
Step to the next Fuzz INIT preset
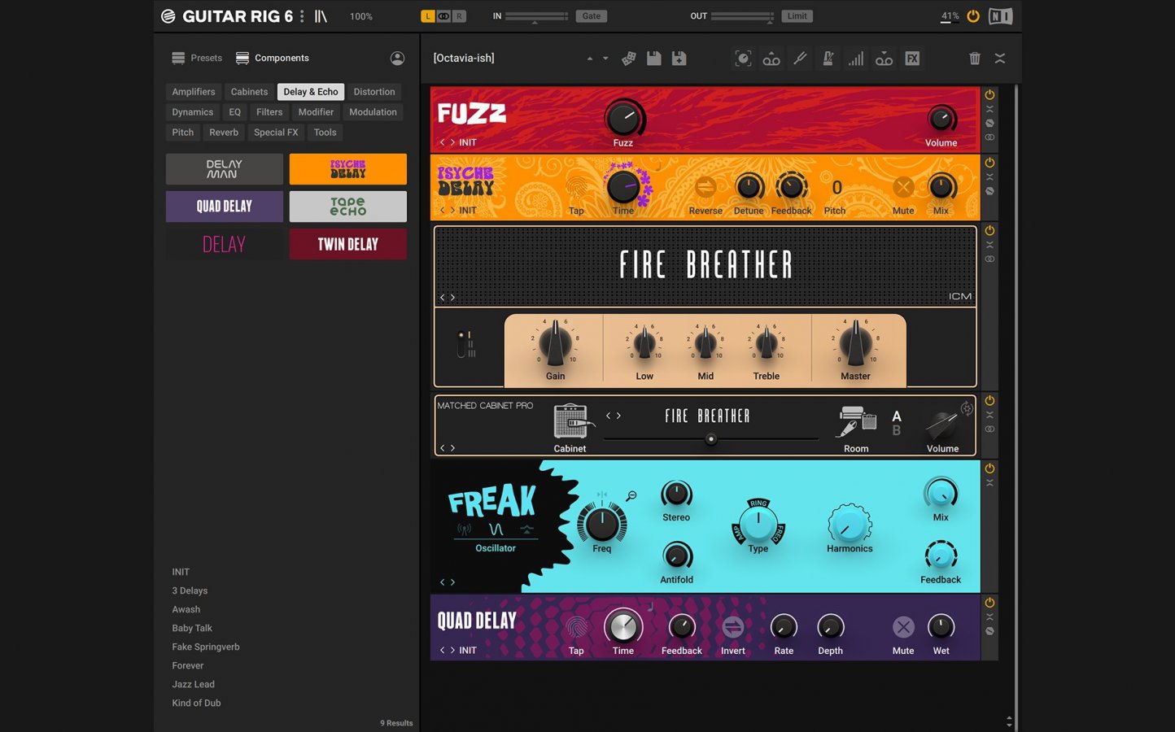point(453,142)
